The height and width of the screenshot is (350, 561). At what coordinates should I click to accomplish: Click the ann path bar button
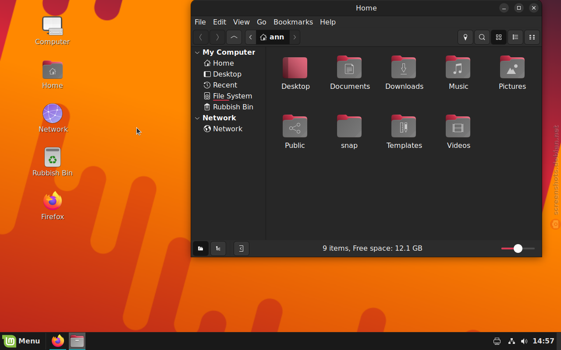pos(273,37)
